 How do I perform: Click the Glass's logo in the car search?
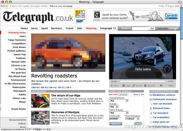coord(138,124)
